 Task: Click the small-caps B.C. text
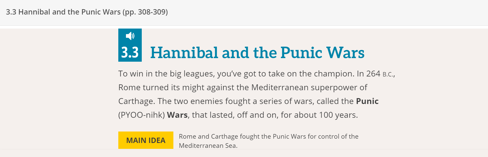pos(388,74)
